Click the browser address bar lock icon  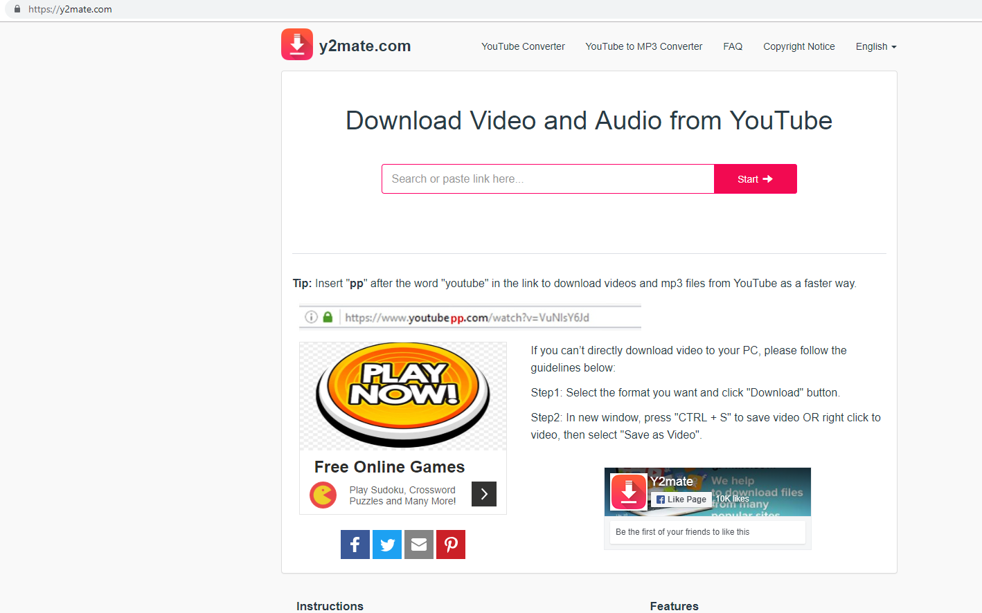(17, 9)
